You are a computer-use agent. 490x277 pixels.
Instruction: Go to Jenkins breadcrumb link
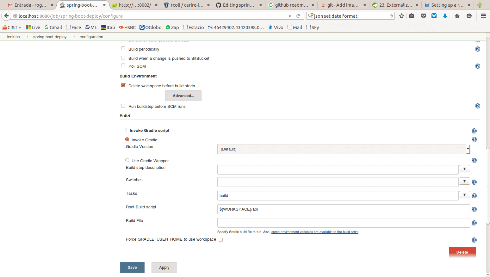pos(13,37)
